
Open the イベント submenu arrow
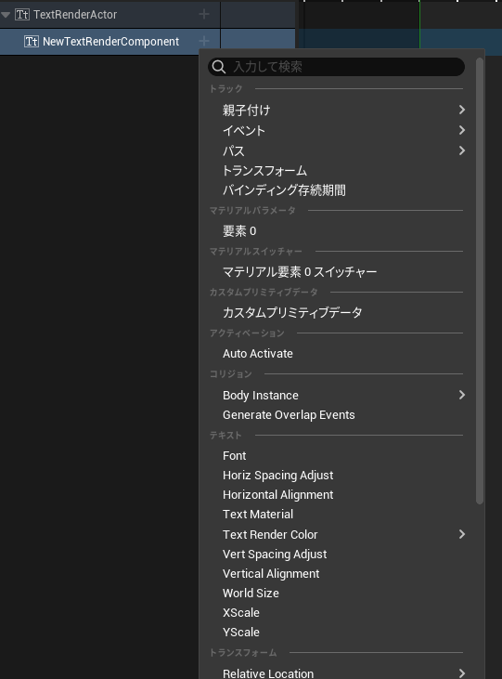click(x=462, y=130)
